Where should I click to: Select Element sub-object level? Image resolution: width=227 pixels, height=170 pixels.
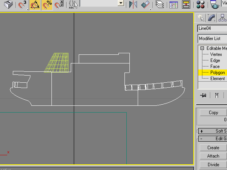click(x=218, y=79)
